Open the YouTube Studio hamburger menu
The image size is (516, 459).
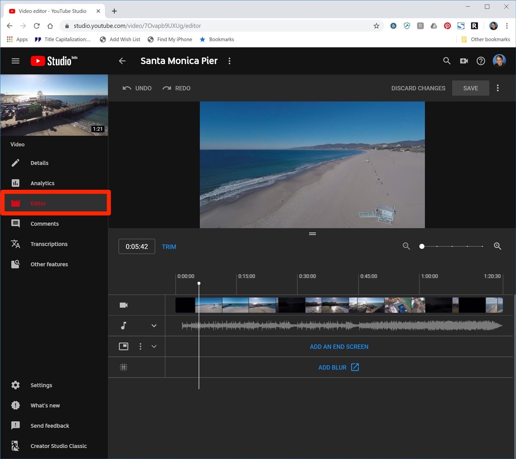(x=15, y=61)
